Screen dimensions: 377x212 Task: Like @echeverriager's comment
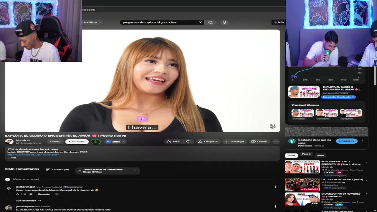tap(17, 194)
